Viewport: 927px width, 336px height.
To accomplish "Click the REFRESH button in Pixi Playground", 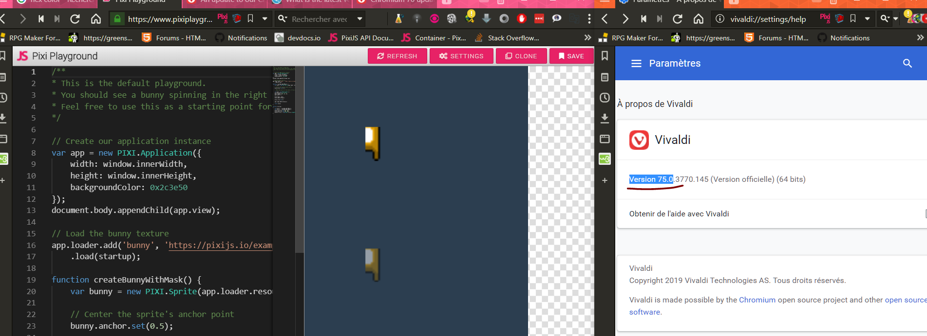I will coord(397,56).
